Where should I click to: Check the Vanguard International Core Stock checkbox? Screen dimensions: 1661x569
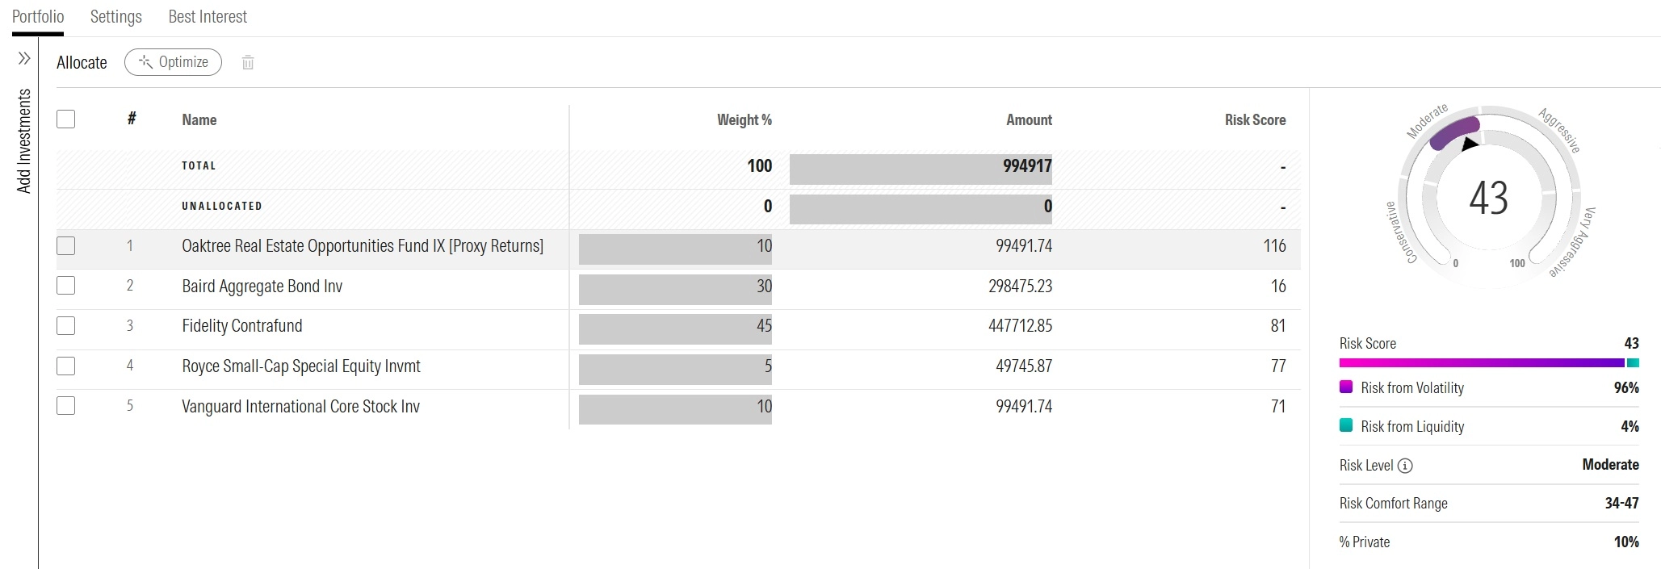click(x=66, y=406)
